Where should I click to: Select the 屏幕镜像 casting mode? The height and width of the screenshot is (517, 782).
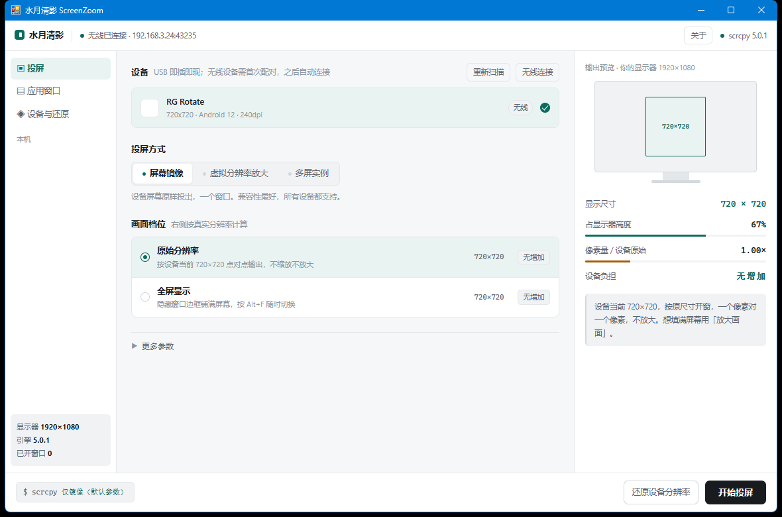click(162, 173)
